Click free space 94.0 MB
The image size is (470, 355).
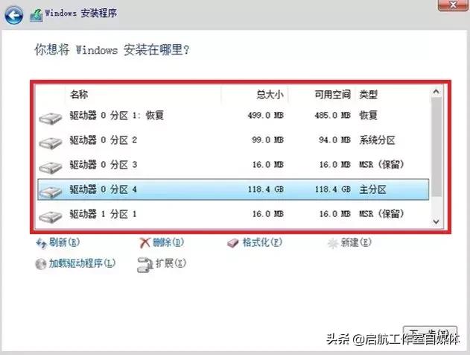pos(335,140)
